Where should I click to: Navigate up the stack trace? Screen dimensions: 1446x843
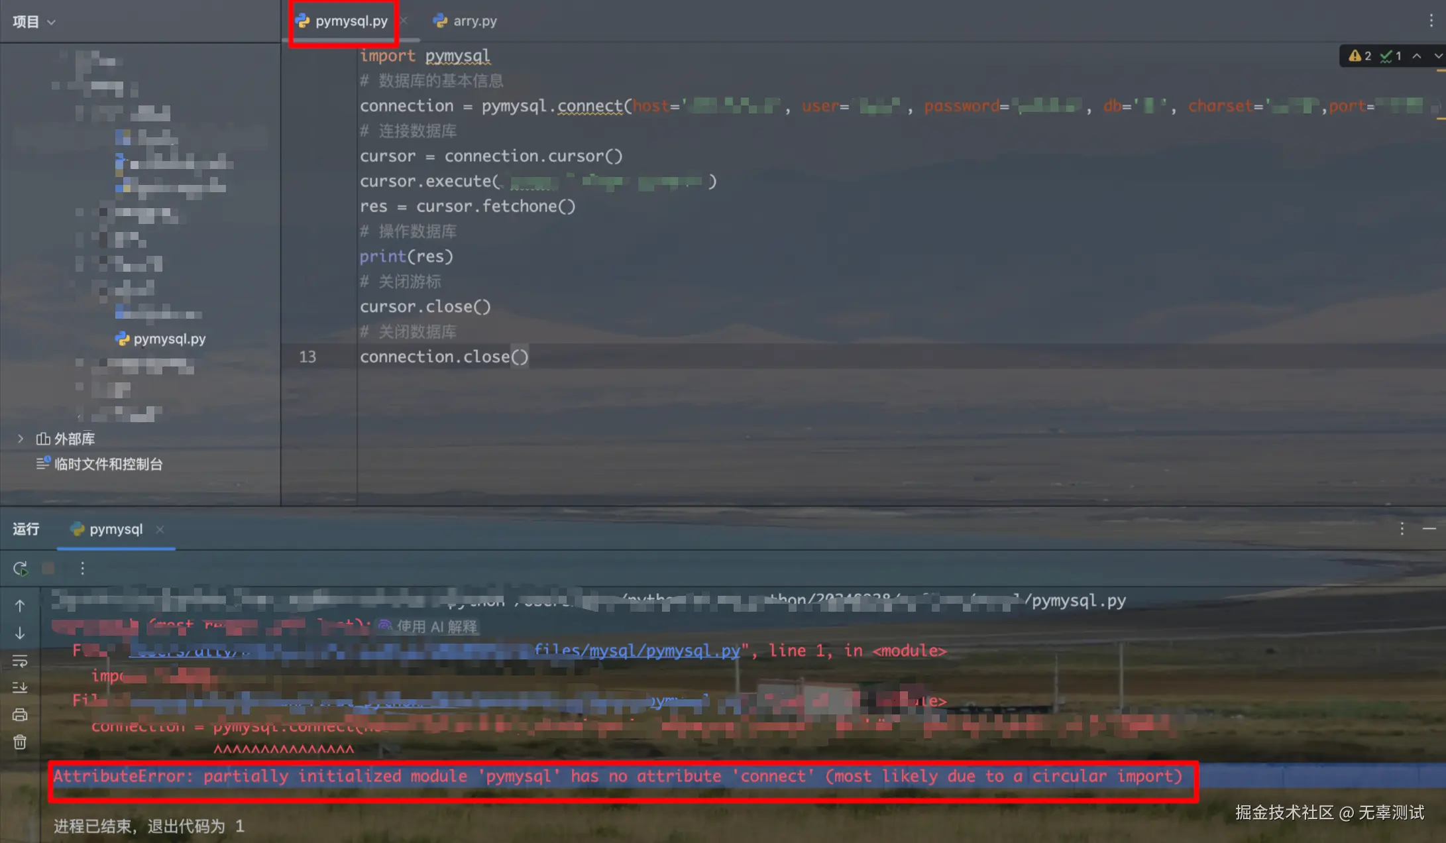pos(20,605)
